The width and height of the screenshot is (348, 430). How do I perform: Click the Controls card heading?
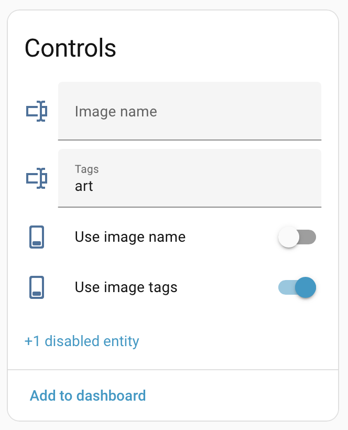tap(70, 48)
